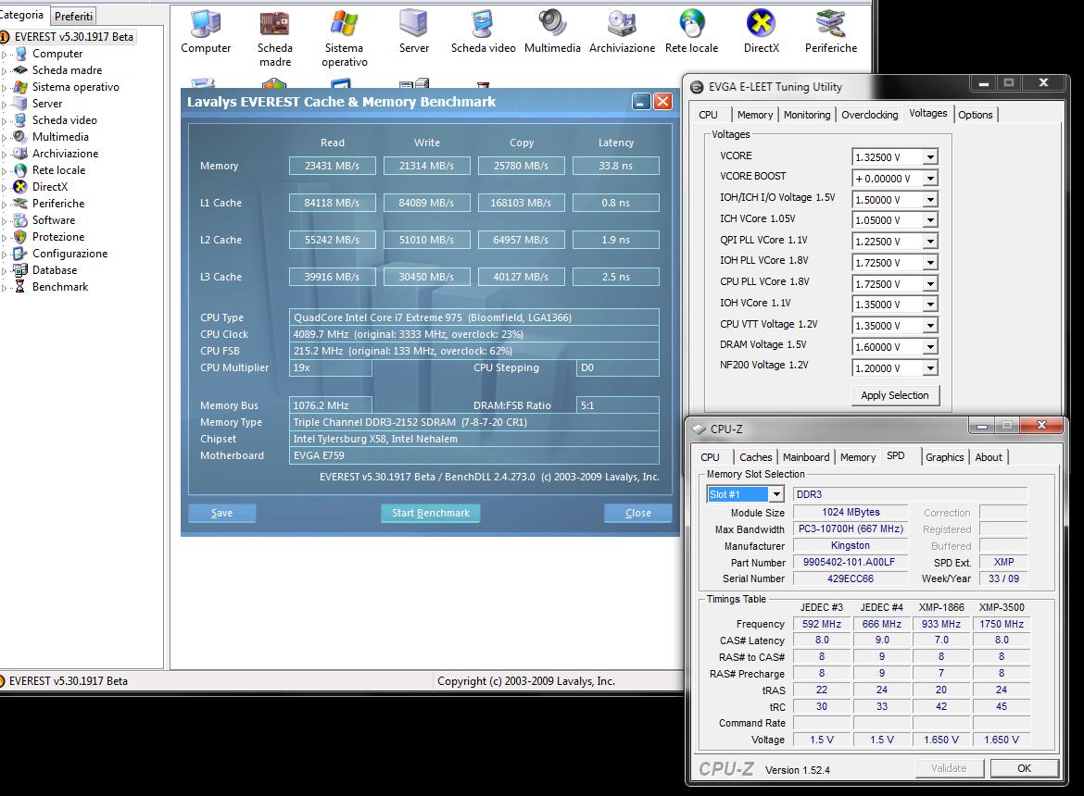The height and width of the screenshot is (796, 1084).
Task: Select Archiviazione in the sidebar tree
Action: (65, 154)
